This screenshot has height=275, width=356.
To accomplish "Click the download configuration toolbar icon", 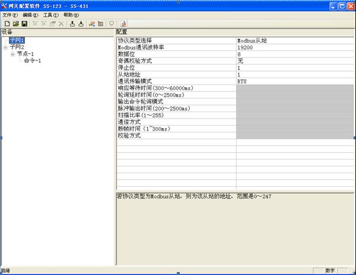I will pyautogui.click(x=81, y=24).
